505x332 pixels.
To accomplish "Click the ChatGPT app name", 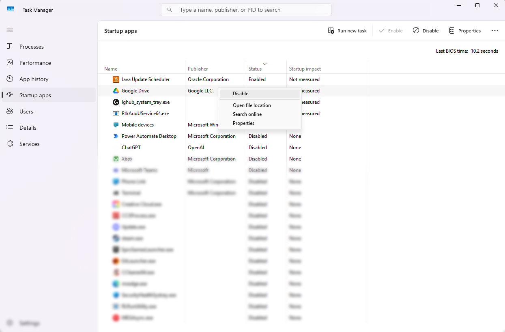I will click(131, 148).
